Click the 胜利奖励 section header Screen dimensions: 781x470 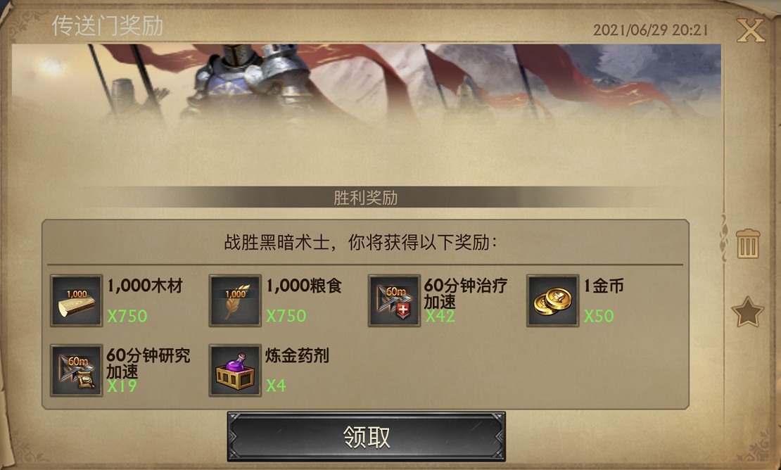click(x=366, y=198)
